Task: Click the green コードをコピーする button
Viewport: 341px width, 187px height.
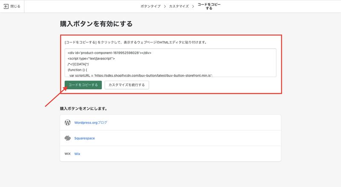Action: point(83,85)
